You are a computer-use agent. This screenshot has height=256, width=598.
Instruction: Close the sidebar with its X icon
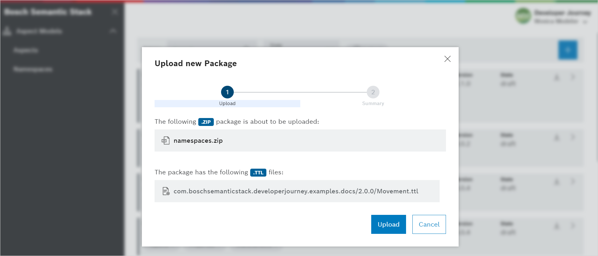115,12
